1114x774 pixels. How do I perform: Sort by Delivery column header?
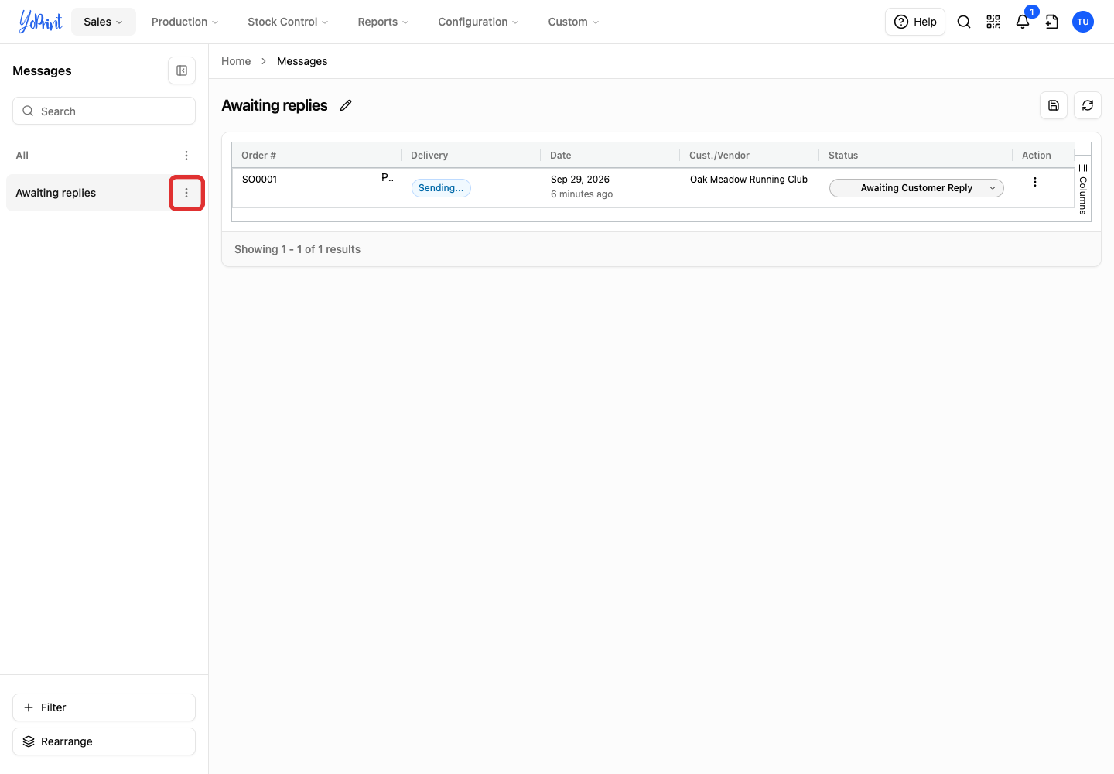[429, 156]
